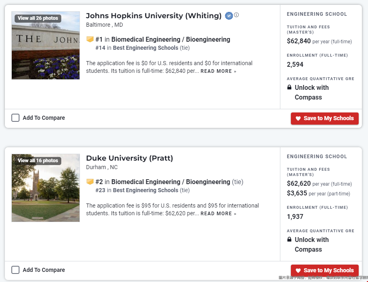Viewport: 368px width, 282px height.
Task: Open the Johns Hopkins campus sign thumbnail
Action: [x=45, y=45]
